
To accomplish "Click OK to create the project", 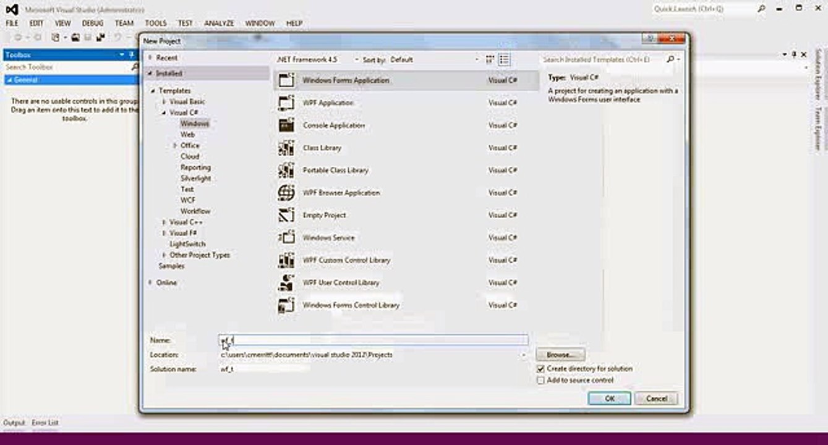I will pos(609,399).
